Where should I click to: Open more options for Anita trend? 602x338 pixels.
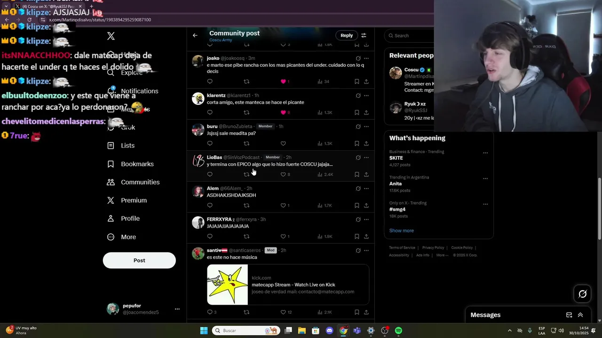pos(485,179)
